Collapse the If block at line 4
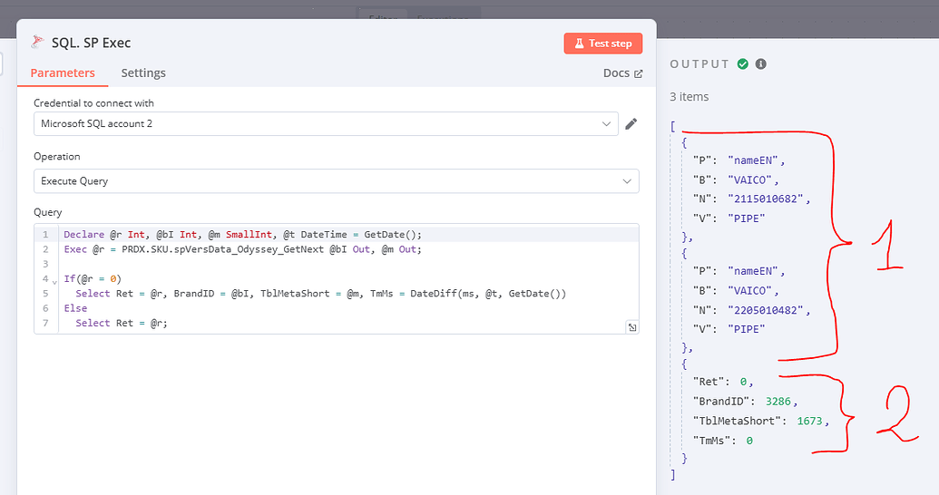 54,282
